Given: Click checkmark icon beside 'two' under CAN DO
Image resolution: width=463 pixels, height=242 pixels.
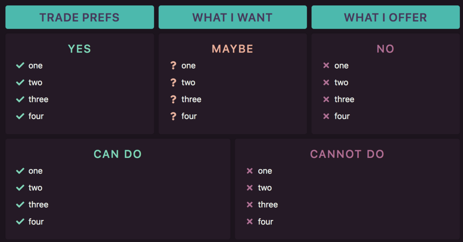Looking at the screenshot, I should pos(20,188).
